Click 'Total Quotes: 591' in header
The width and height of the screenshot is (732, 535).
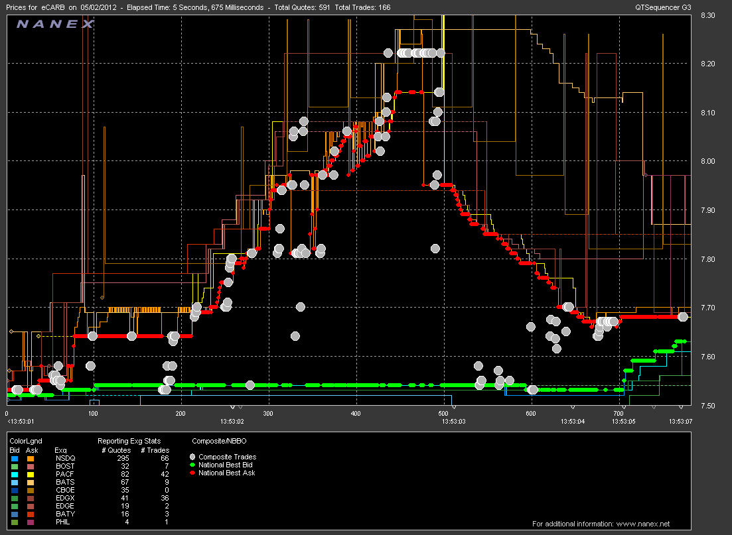[x=301, y=7]
